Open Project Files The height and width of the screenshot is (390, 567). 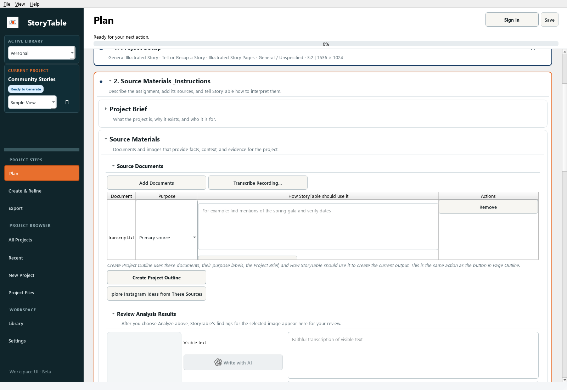pos(42,292)
